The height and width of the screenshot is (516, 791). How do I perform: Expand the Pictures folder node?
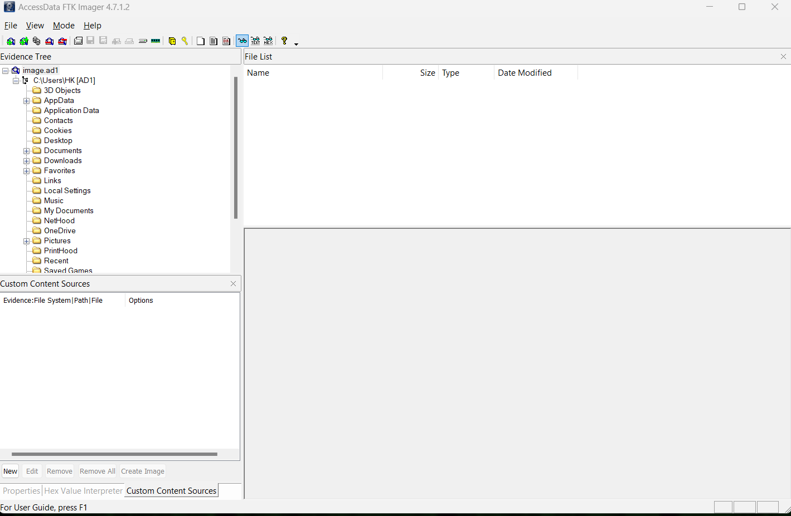[26, 241]
